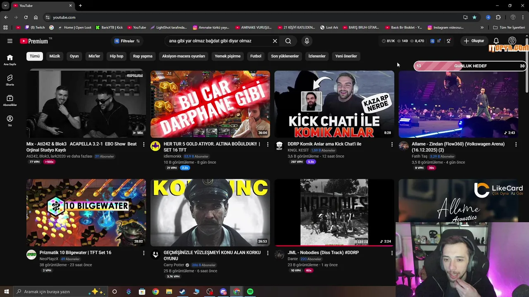Open the BU CAR DARPHANE GİBİ thumbnail
529x297 pixels.
[x=210, y=104]
